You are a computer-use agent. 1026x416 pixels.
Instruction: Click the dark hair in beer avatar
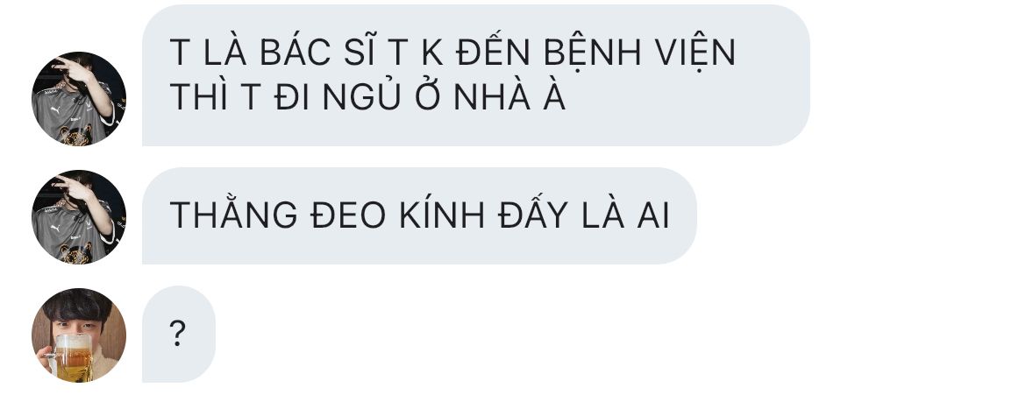(x=79, y=304)
